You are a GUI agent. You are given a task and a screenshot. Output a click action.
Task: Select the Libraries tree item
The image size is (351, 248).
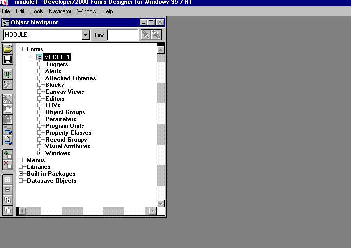[39, 167]
